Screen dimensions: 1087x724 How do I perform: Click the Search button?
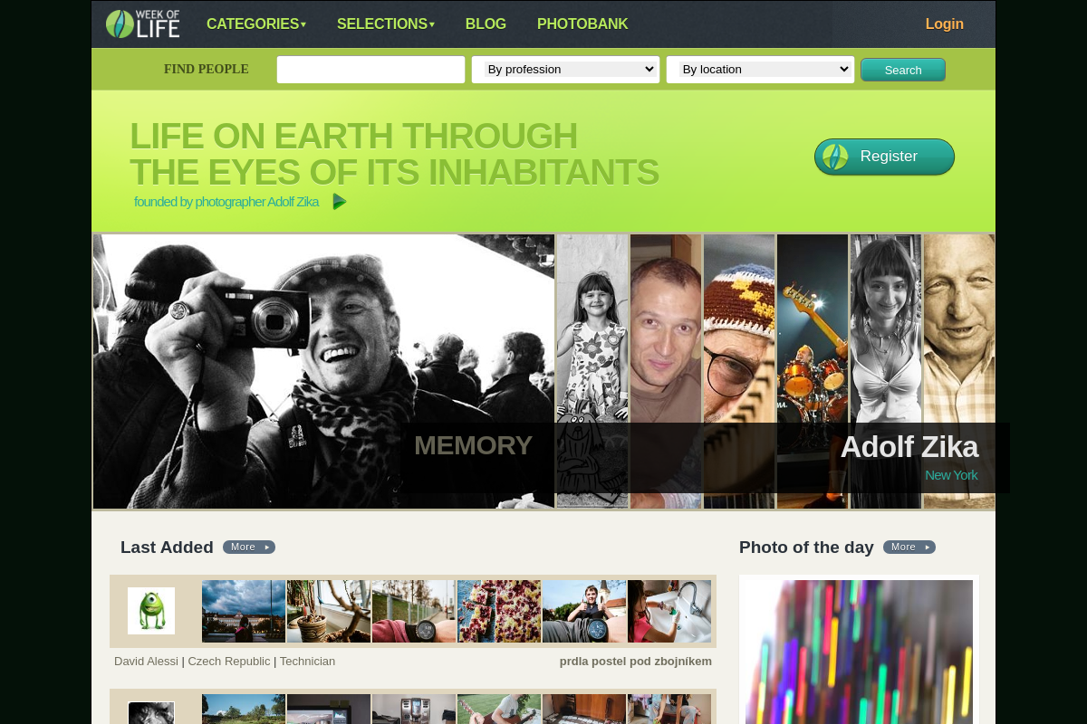tap(903, 70)
